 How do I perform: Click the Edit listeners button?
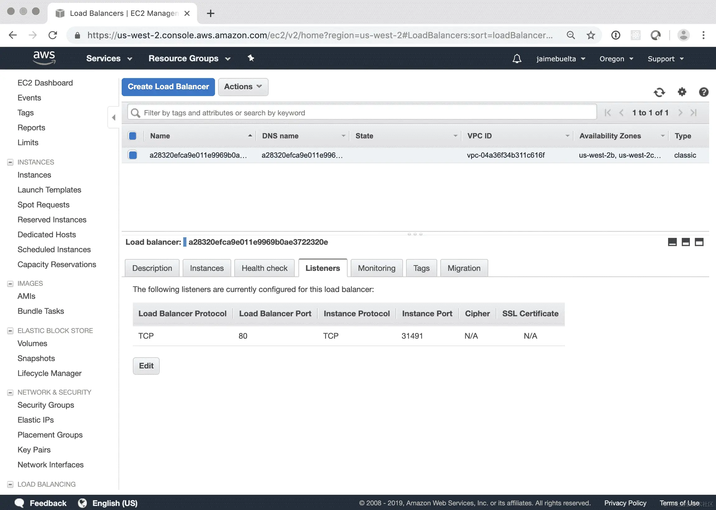146,366
